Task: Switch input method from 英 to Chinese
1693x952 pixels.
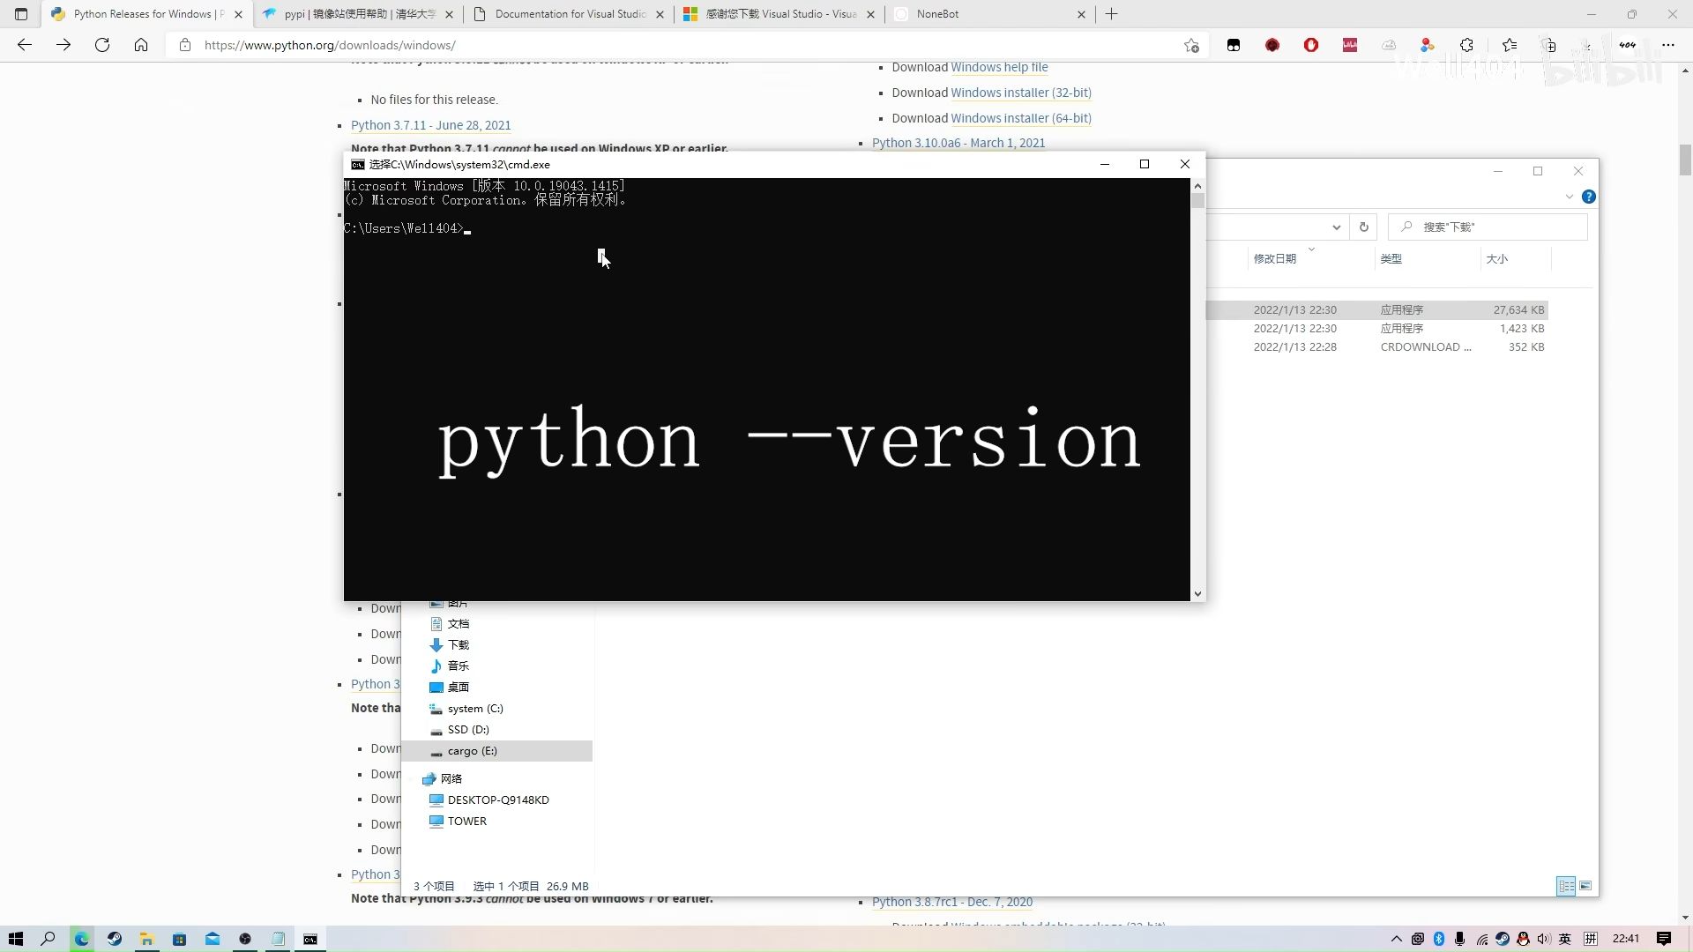Action: (x=1564, y=939)
